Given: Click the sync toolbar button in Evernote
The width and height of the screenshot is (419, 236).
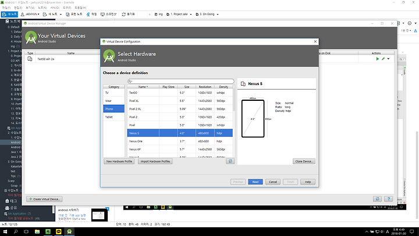Looking at the screenshot, I should click(128, 14).
